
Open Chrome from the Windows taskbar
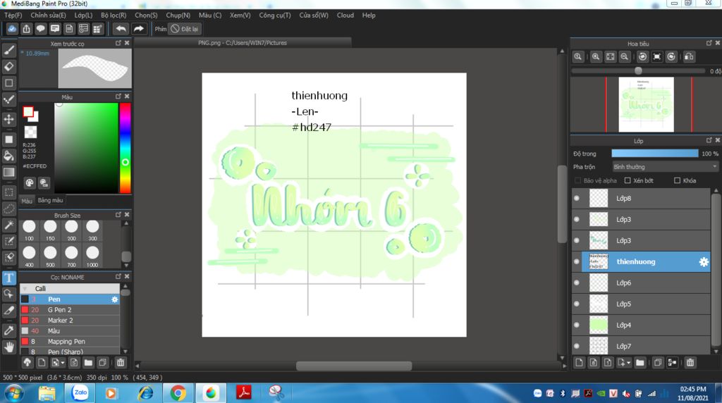178,393
